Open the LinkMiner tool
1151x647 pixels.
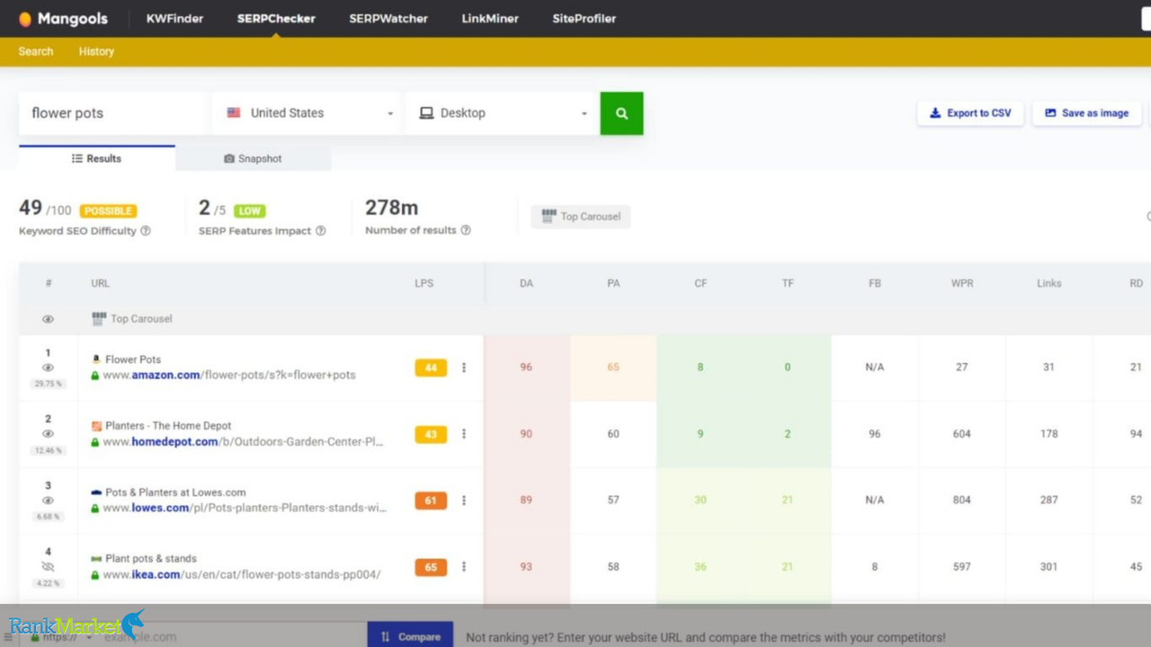pyautogui.click(x=490, y=19)
